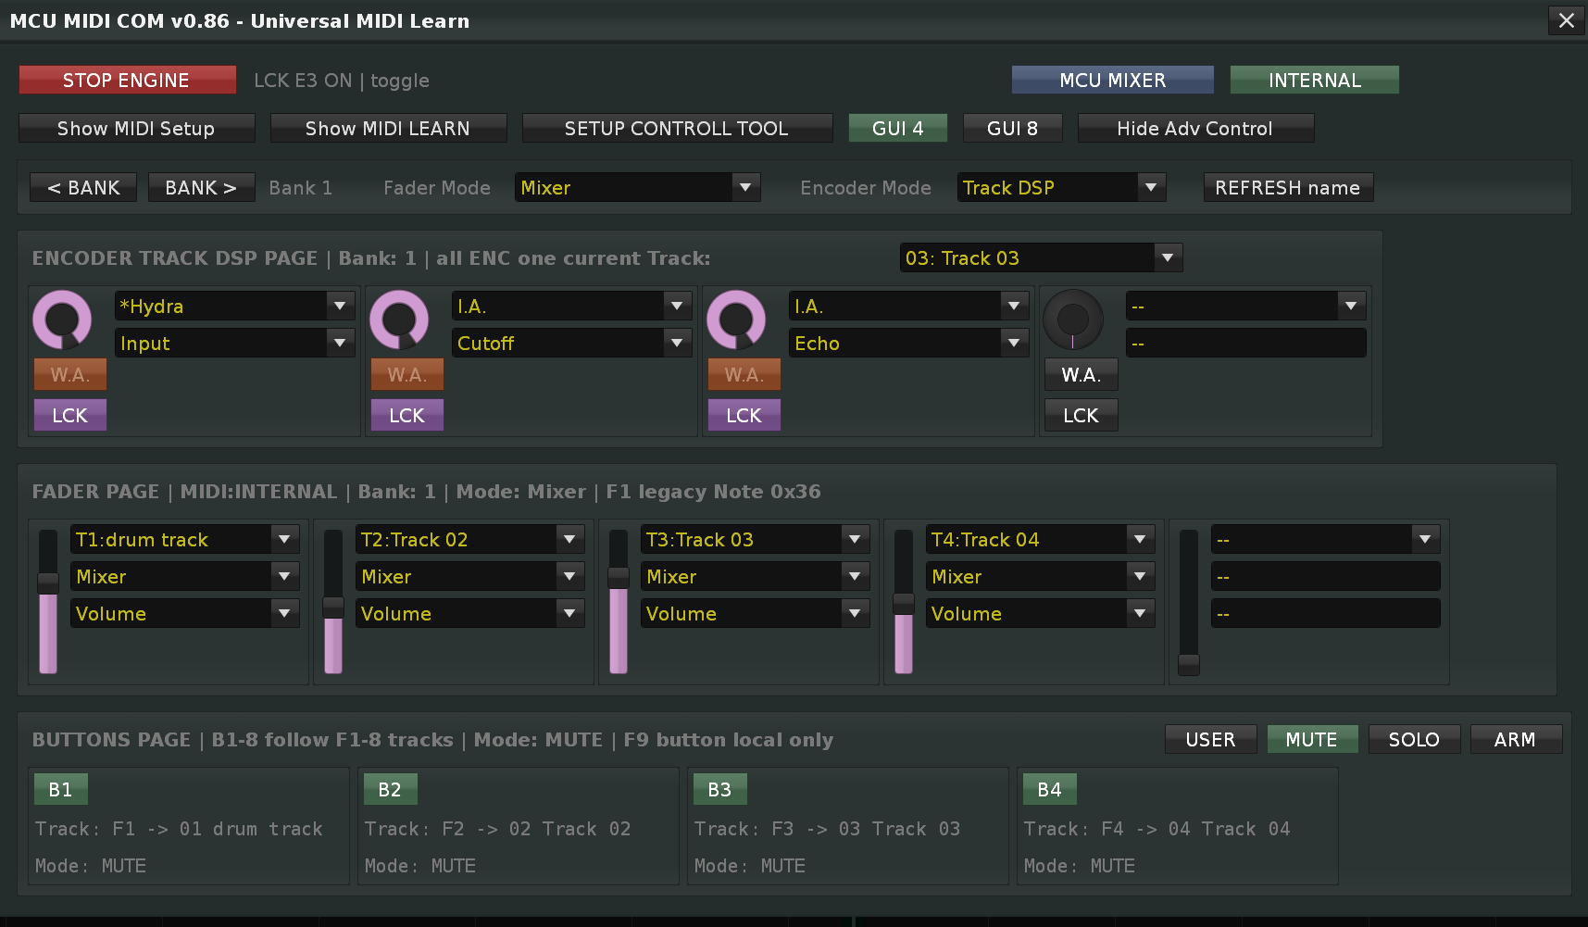Viewport: 1588px width, 927px height.
Task: Click STOP ENGINE button
Action: [x=127, y=81]
